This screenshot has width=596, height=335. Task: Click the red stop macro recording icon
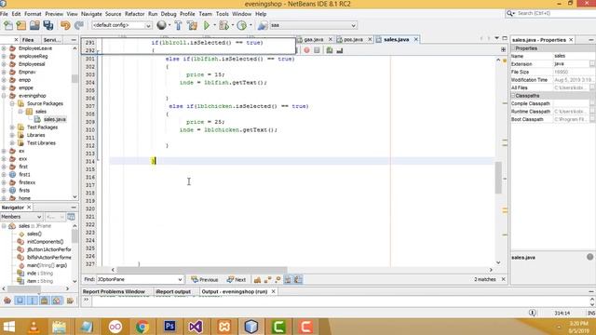(x=306, y=50)
